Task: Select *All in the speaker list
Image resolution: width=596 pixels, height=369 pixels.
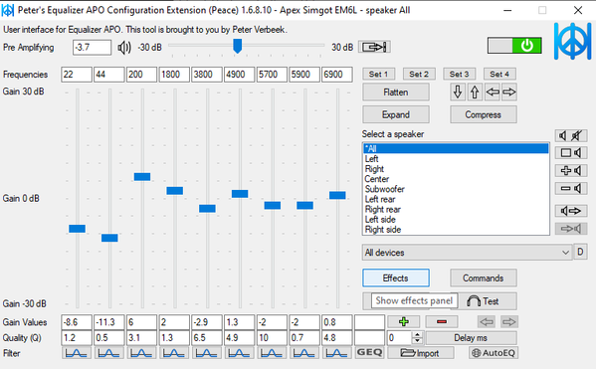Action: coord(456,148)
